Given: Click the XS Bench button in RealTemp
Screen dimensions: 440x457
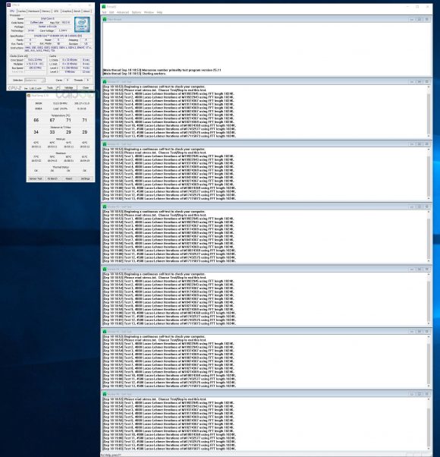Looking at the screenshot, I should pyautogui.click(x=52, y=178).
